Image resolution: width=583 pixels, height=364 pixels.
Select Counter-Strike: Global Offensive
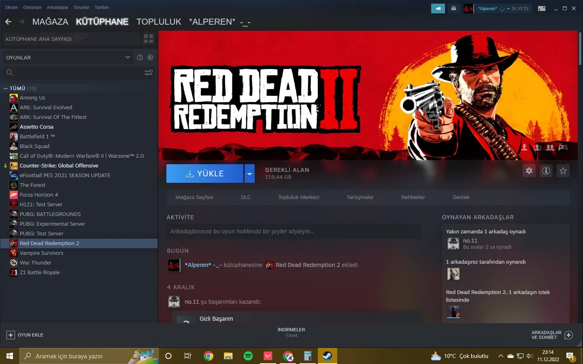click(79, 165)
